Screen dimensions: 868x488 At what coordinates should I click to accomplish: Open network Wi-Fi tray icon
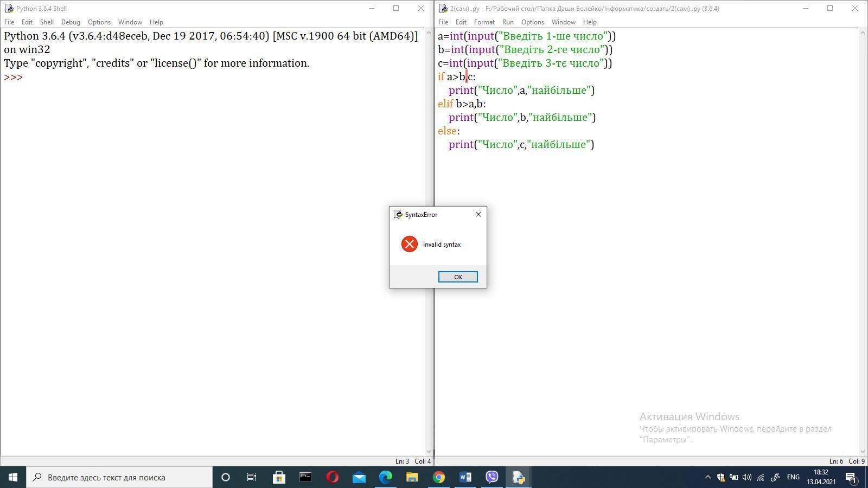[x=761, y=477]
